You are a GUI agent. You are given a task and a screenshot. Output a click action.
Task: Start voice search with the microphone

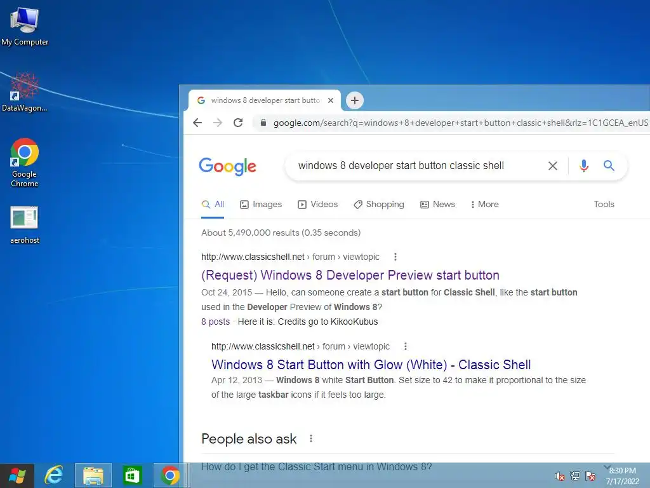584,166
